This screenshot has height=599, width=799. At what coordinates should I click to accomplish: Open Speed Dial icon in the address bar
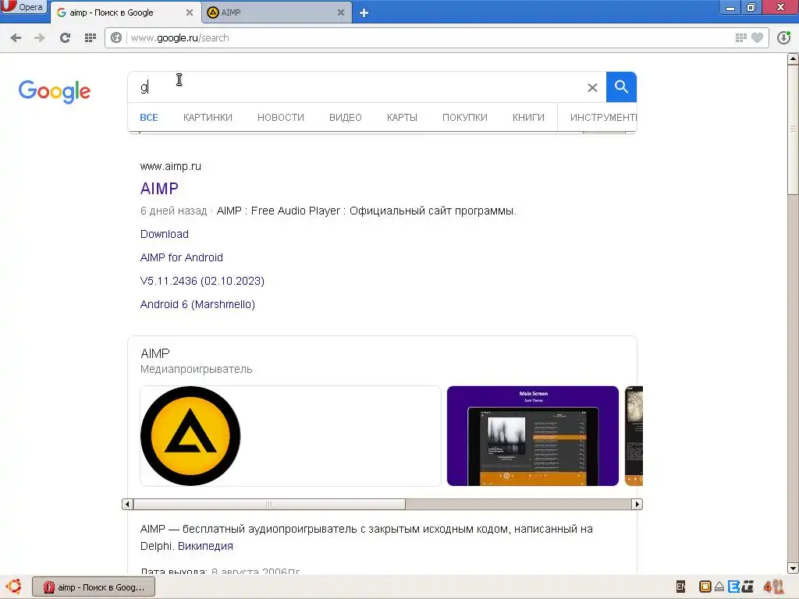tap(741, 37)
